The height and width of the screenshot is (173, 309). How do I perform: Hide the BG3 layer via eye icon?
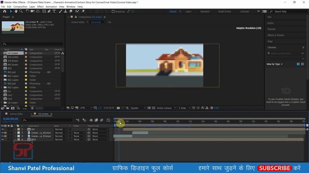[x=2, y=139]
